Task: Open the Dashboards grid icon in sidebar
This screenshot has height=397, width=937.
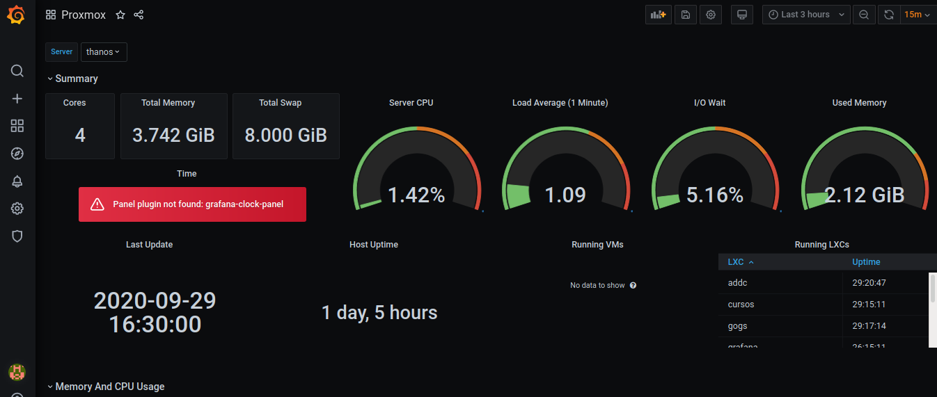Action: [x=17, y=126]
